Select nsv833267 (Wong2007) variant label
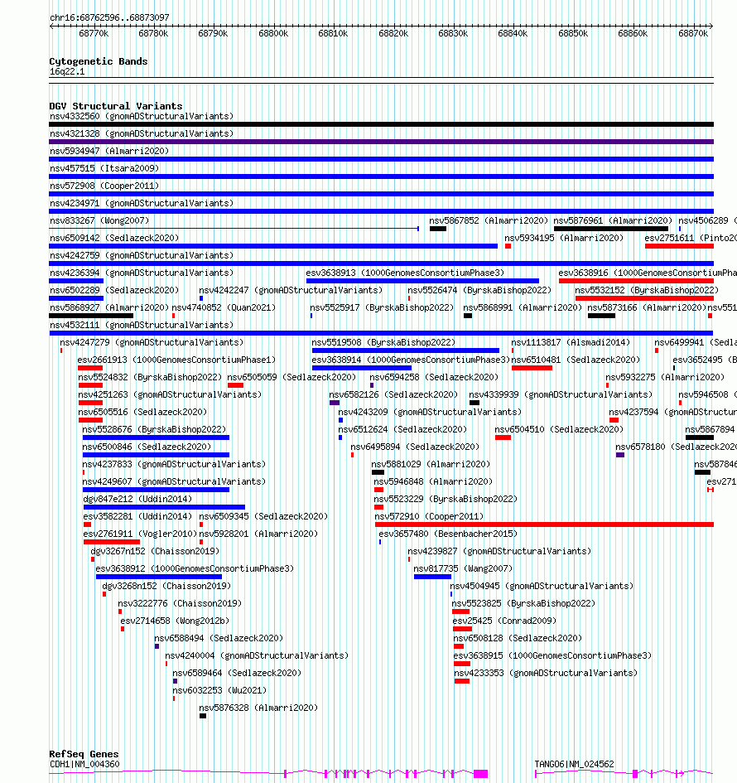 (x=99, y=220)
